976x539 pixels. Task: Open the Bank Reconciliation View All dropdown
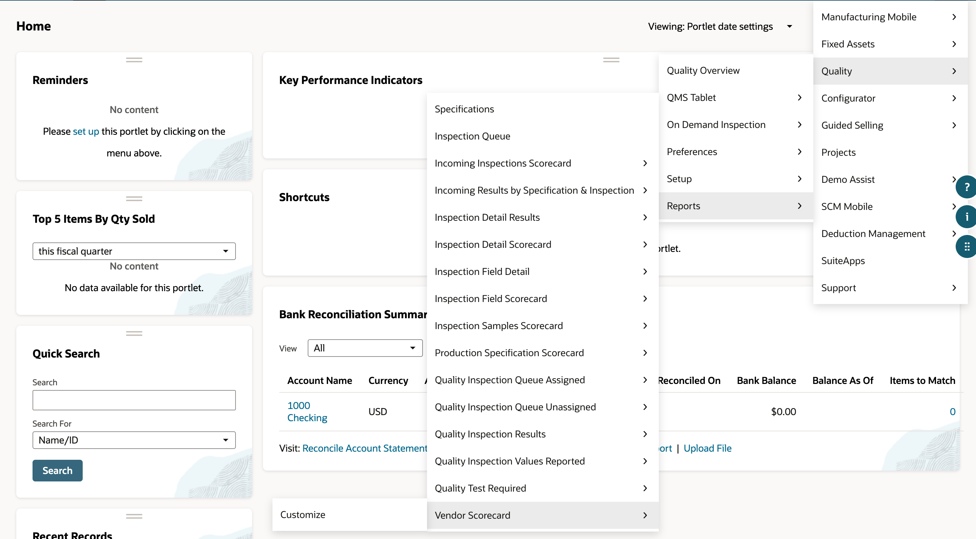click(365, 348)
